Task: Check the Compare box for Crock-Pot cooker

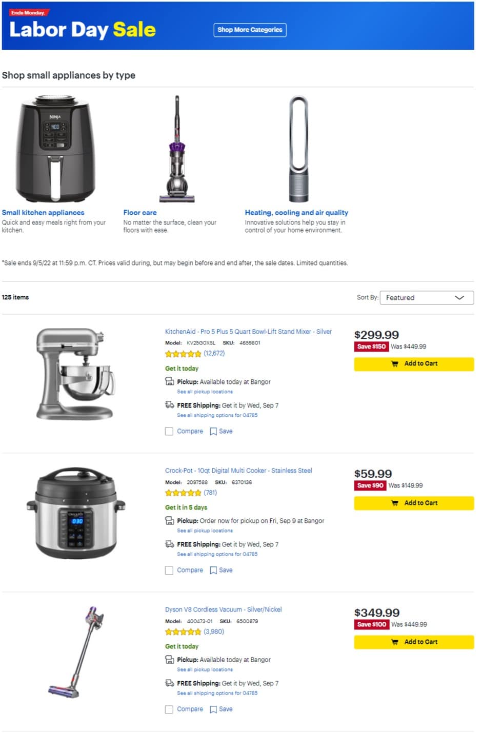Action: 169,570
